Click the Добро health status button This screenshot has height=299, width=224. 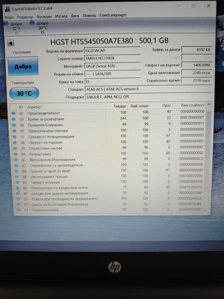tap(23, 66)
